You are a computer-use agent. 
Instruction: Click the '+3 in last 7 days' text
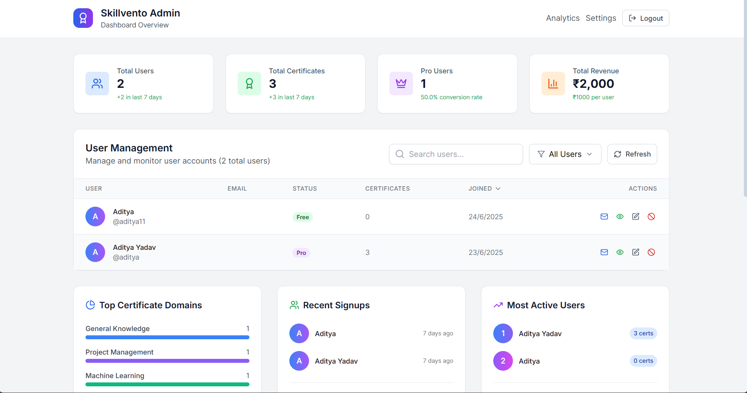pos(291,97)
